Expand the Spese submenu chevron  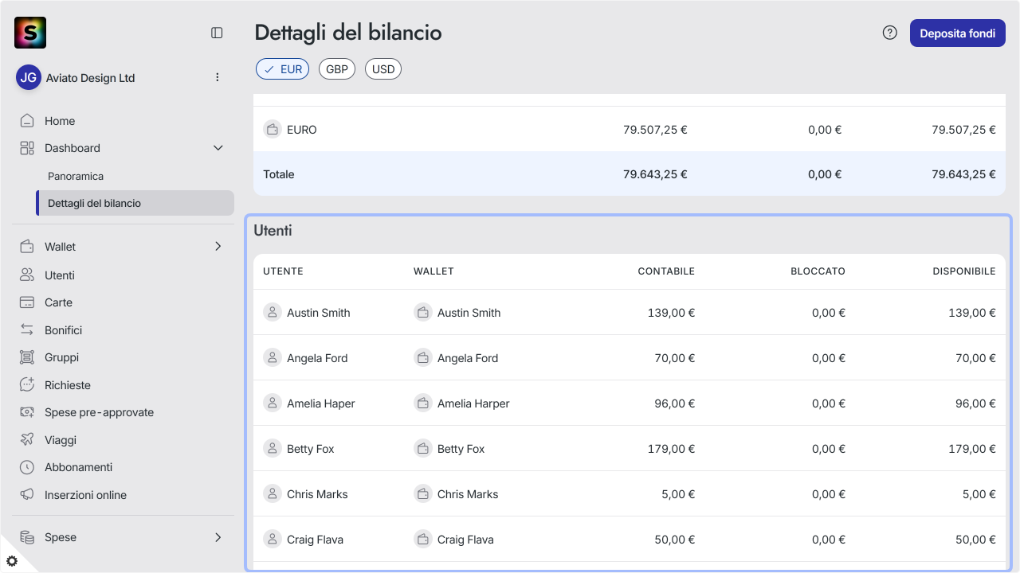tap(218, 537)
